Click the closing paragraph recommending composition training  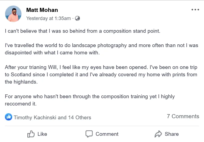pos(90,100)
